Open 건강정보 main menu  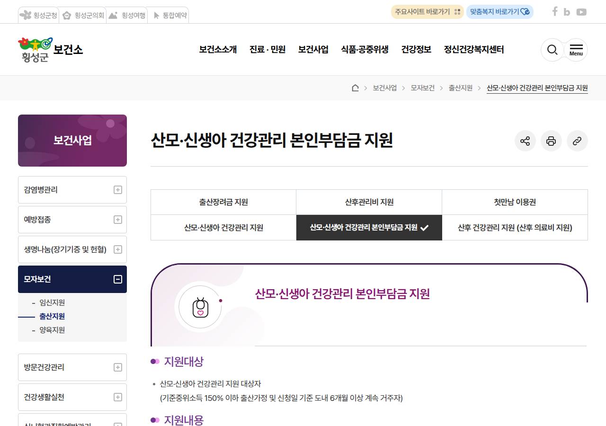[x=416, y=49]
